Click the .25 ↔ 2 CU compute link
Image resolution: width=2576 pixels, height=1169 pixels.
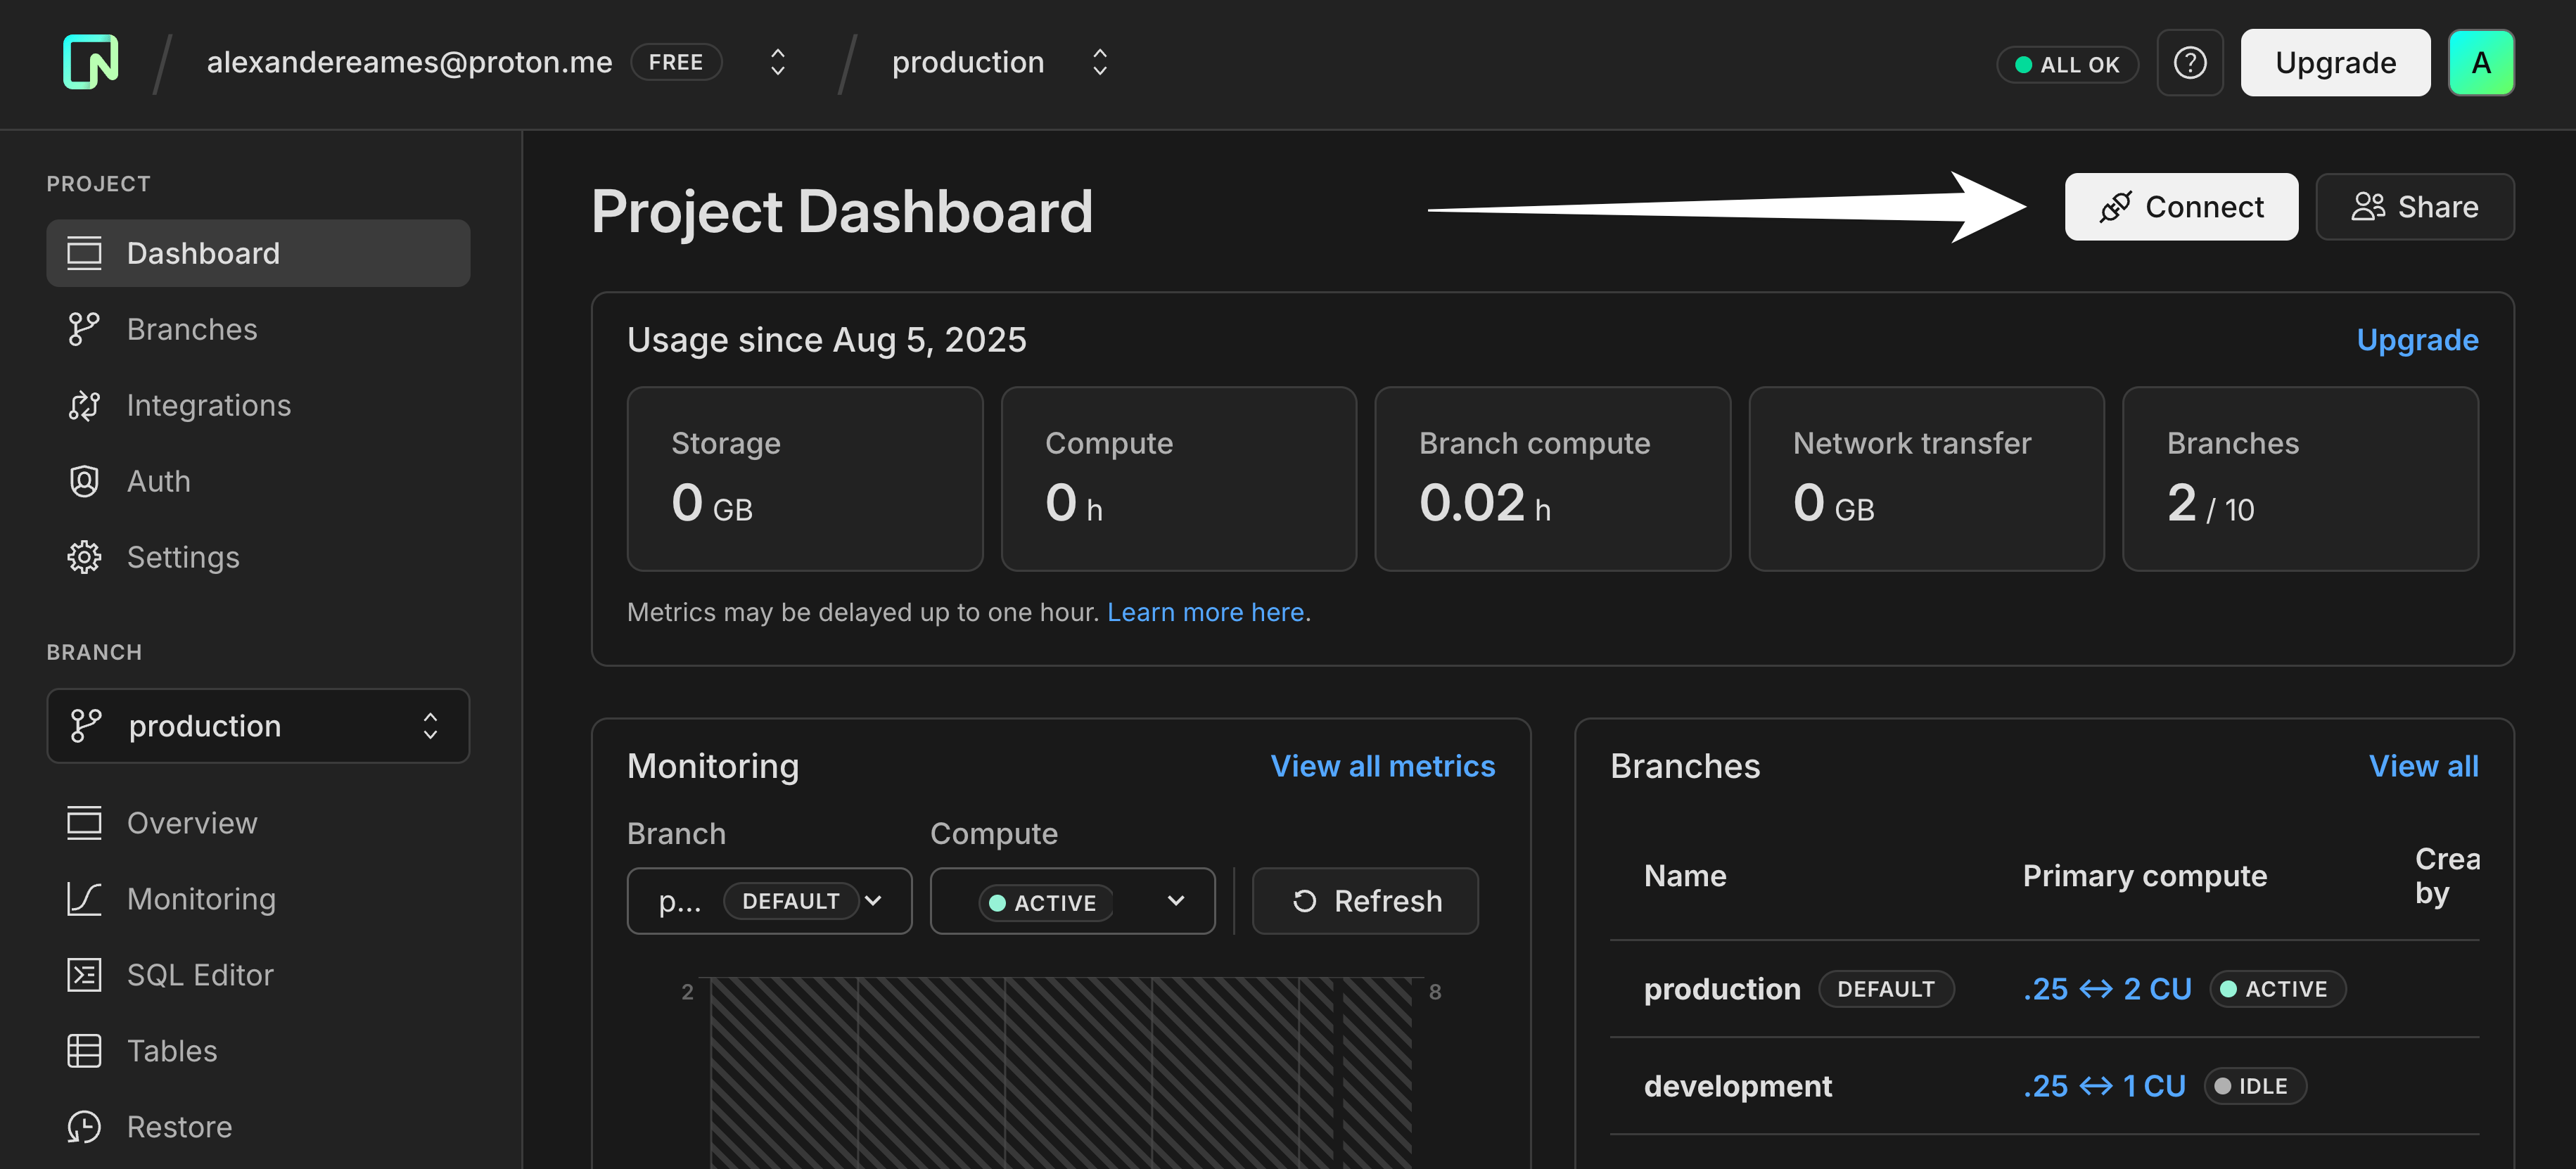2107,989
